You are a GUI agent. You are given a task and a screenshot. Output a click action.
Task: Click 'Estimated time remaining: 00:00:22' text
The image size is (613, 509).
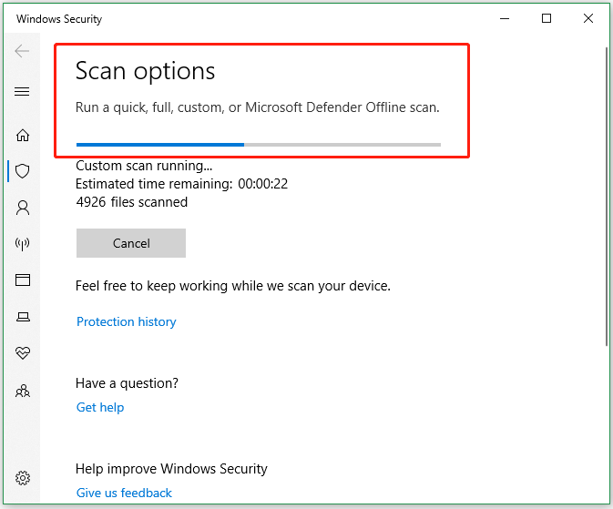[x=182, y=184]
